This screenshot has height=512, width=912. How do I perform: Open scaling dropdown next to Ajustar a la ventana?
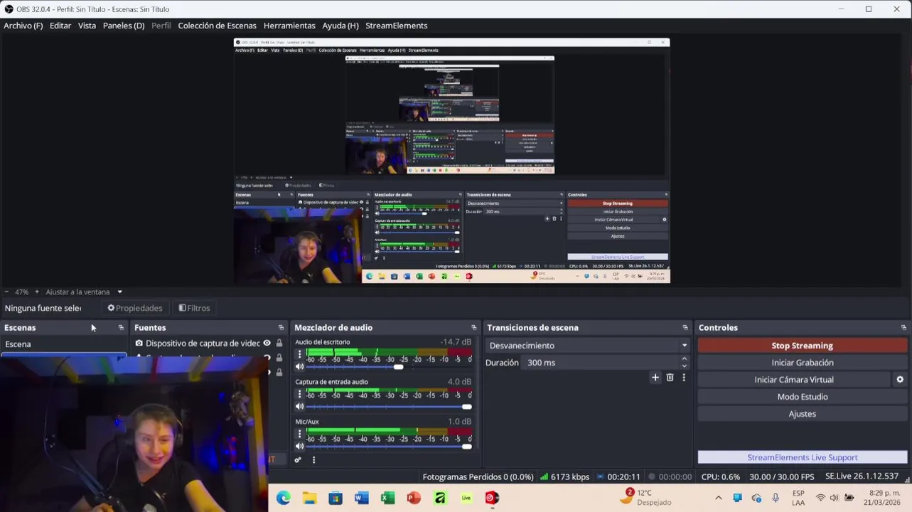point(119,292)
